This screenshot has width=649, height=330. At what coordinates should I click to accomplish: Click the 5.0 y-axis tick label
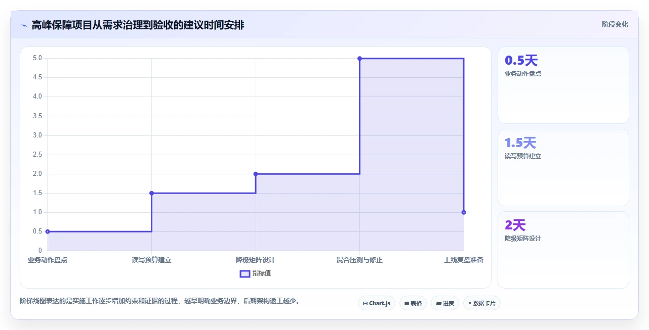tap(37, 58)
